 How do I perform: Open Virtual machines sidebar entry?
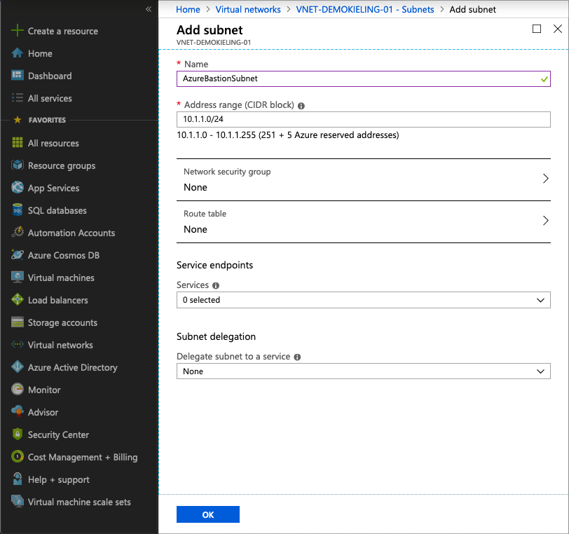[61, 278]
